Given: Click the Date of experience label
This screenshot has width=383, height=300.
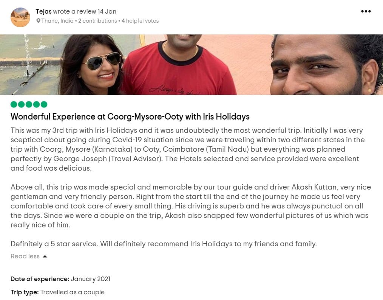Looking at the screenshot, I should pyautogui.click(x=40, y=279).
